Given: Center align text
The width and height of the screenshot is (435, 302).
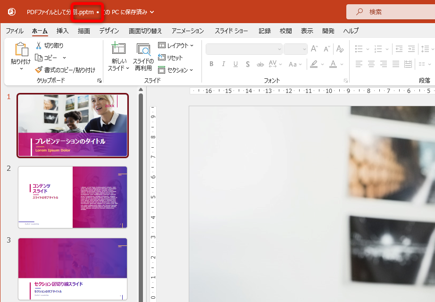Looking at the screenshot, I should pyautogui.click(x=371, y=64).
